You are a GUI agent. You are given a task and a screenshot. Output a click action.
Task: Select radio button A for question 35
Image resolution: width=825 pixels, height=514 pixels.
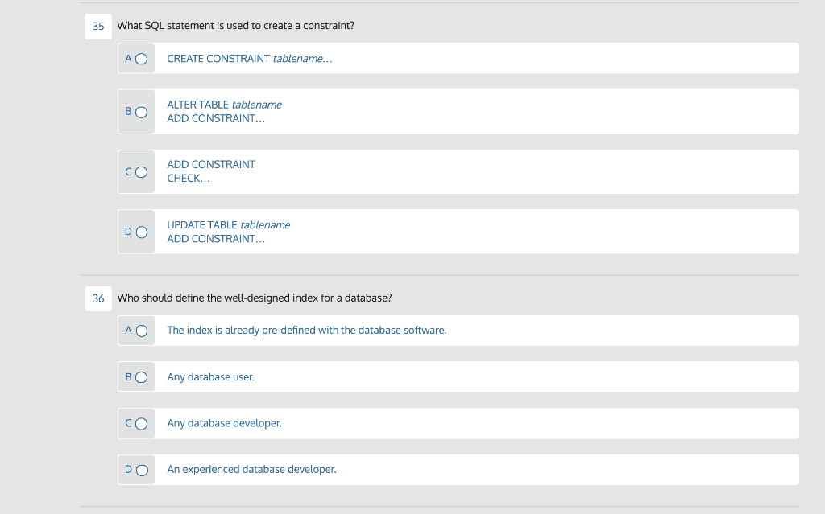point(140,58)
